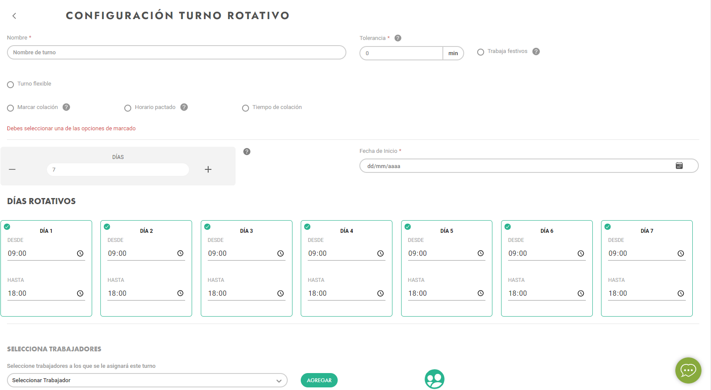711x390 pixels.
Task: Enable the Trabaja festivos option
Action: pos(481,52)
